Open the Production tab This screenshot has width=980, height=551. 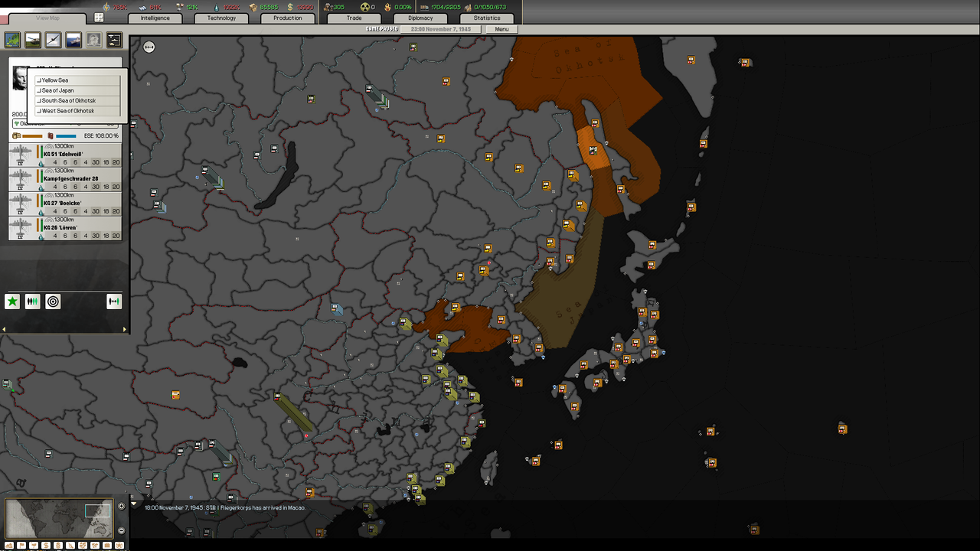[x=287, y=18]
